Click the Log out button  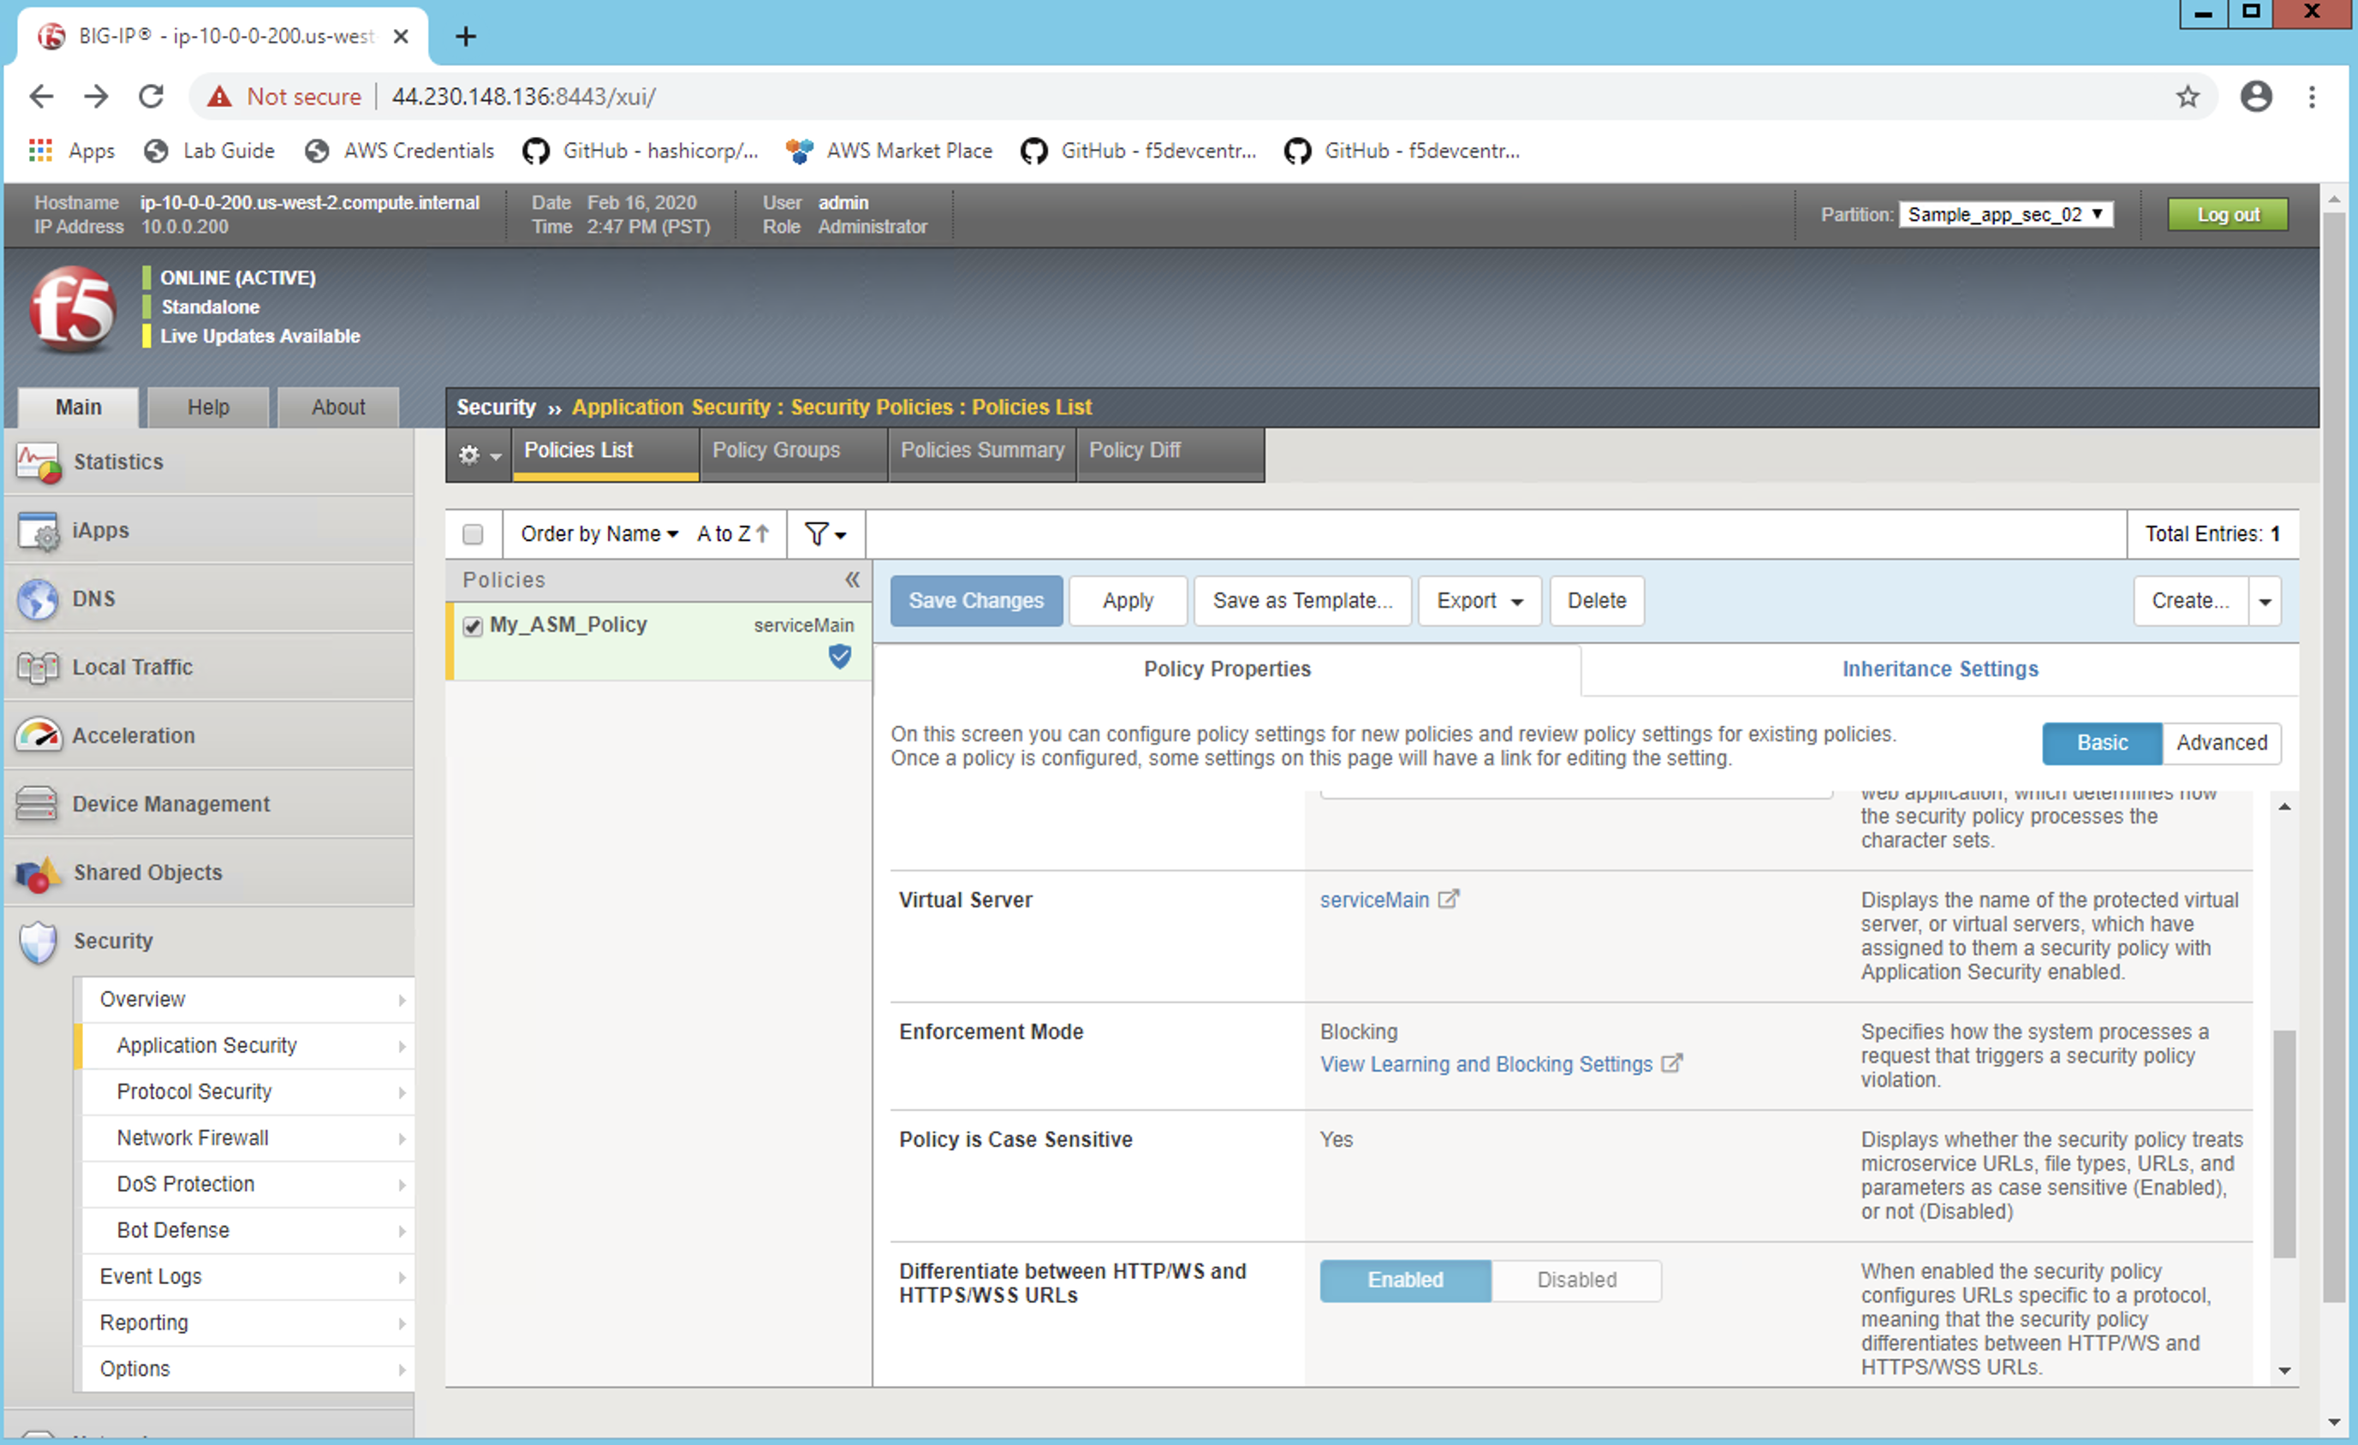click(2228, 216)
